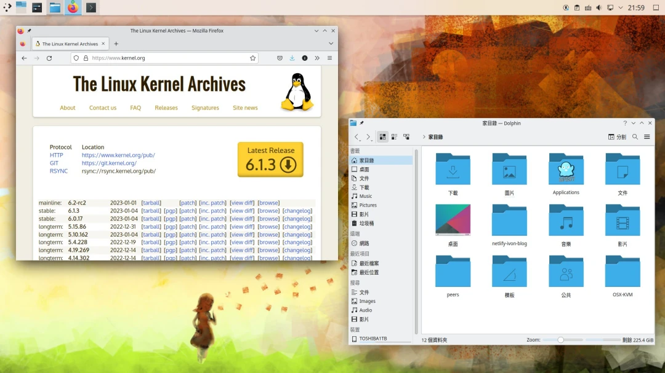Image resolution: width=665 pixels, height=373 pixels.
Task: Expand the system tray arrow
Action: pos(619,7)
